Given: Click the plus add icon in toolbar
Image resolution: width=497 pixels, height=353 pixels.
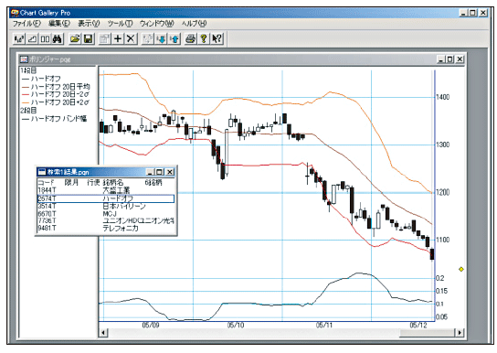Looking at the screenshot, I should [118, 39].
